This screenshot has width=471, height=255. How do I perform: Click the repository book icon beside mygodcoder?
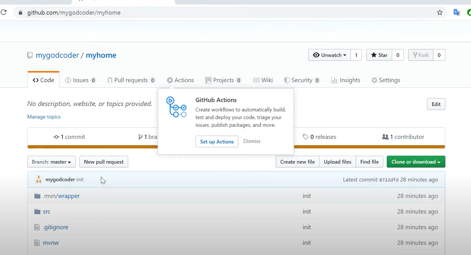point(30,55)
